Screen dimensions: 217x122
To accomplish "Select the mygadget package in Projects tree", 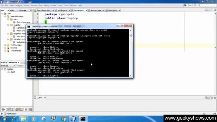I will (x=17, y=25).
